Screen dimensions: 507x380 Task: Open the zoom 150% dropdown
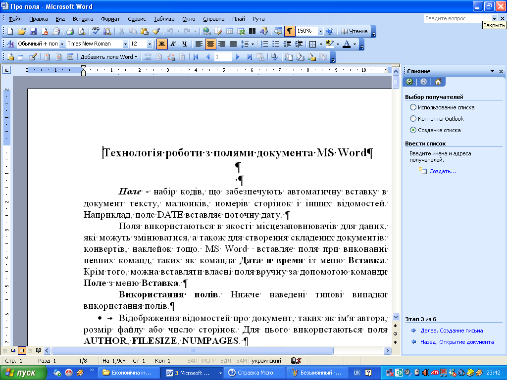point(320,31)
